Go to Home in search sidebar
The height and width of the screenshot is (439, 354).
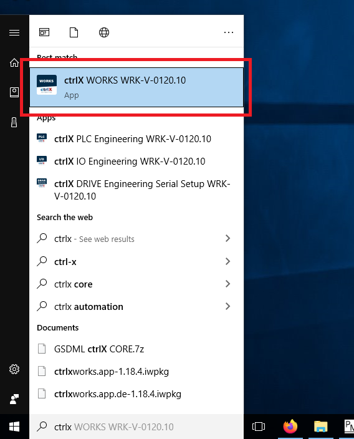coord(14,62)
